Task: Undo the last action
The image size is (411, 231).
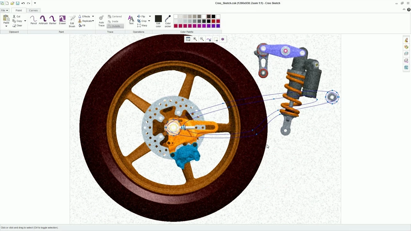Action: [x=23, y=3]
